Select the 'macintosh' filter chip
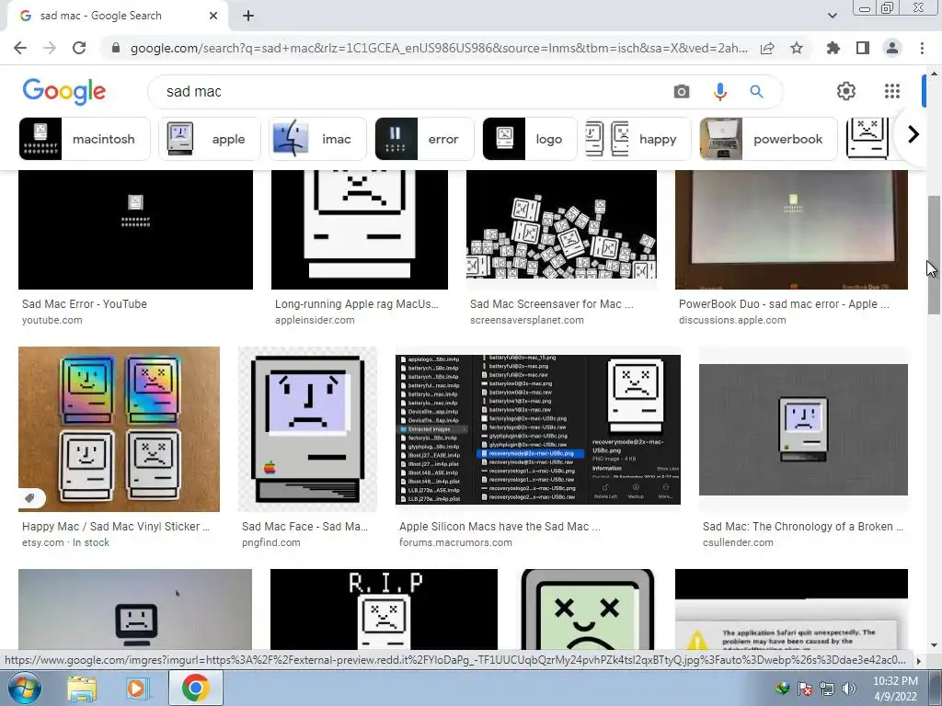942x706 pixels. point(84,140)
